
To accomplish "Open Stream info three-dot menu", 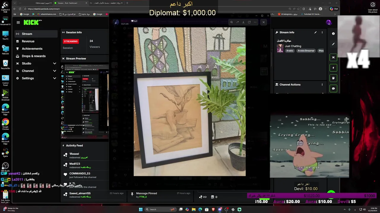I will (322, 33).
